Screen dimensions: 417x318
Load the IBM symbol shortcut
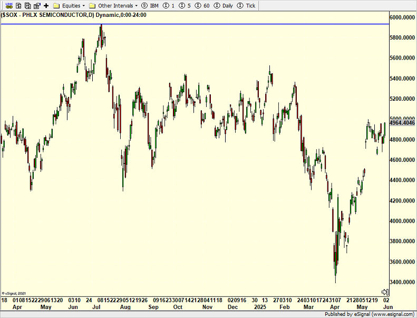[150, 6]
